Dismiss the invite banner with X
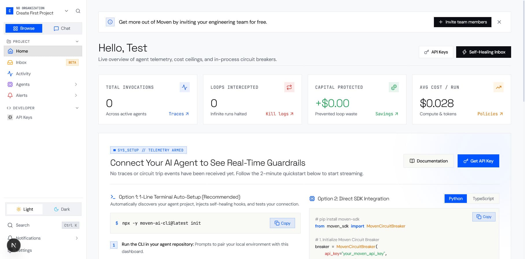 click(499, 22)
